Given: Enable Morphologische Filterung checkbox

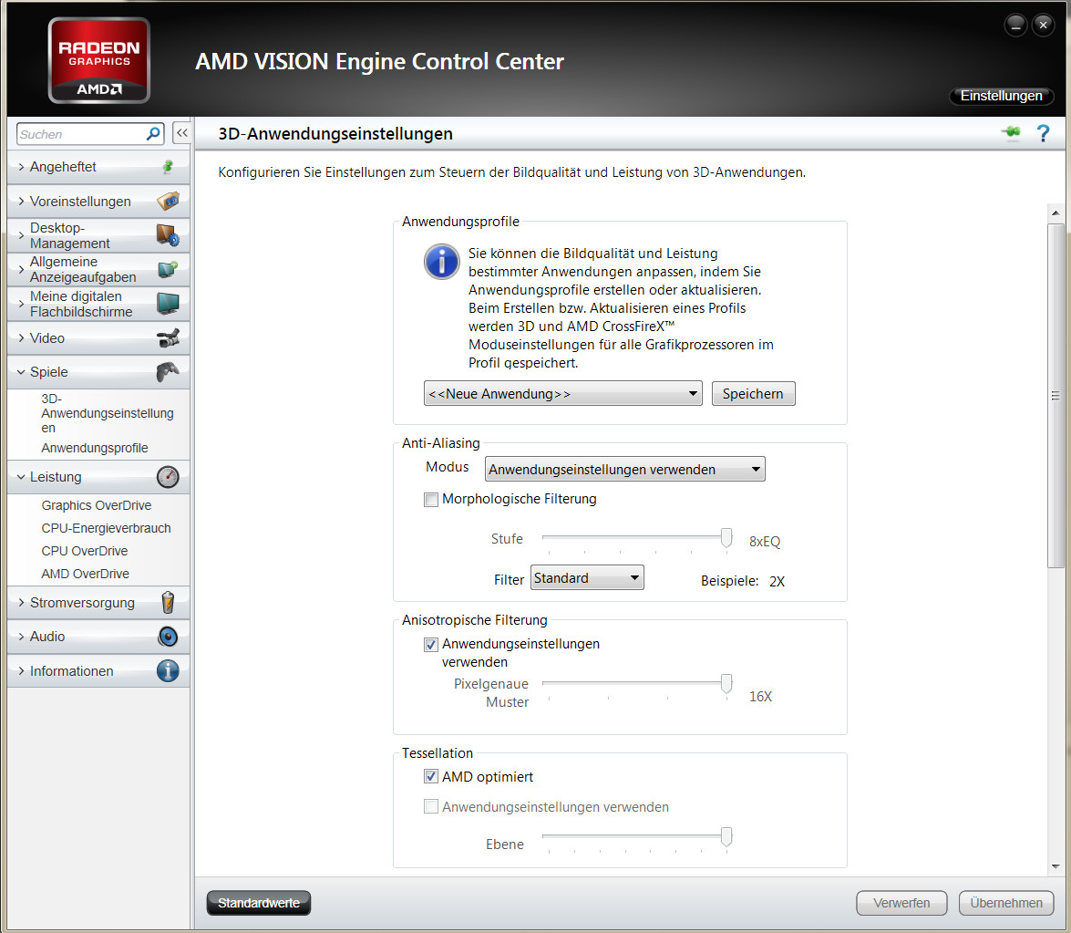Looking at the screenshot, I should (431, 500).
